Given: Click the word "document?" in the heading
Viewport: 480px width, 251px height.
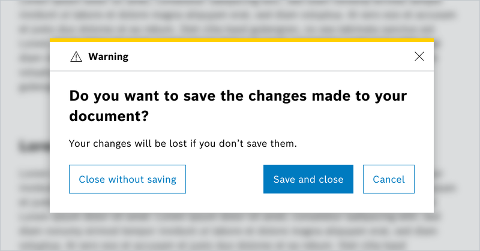Looking at the screenshot, I should 109,116.
